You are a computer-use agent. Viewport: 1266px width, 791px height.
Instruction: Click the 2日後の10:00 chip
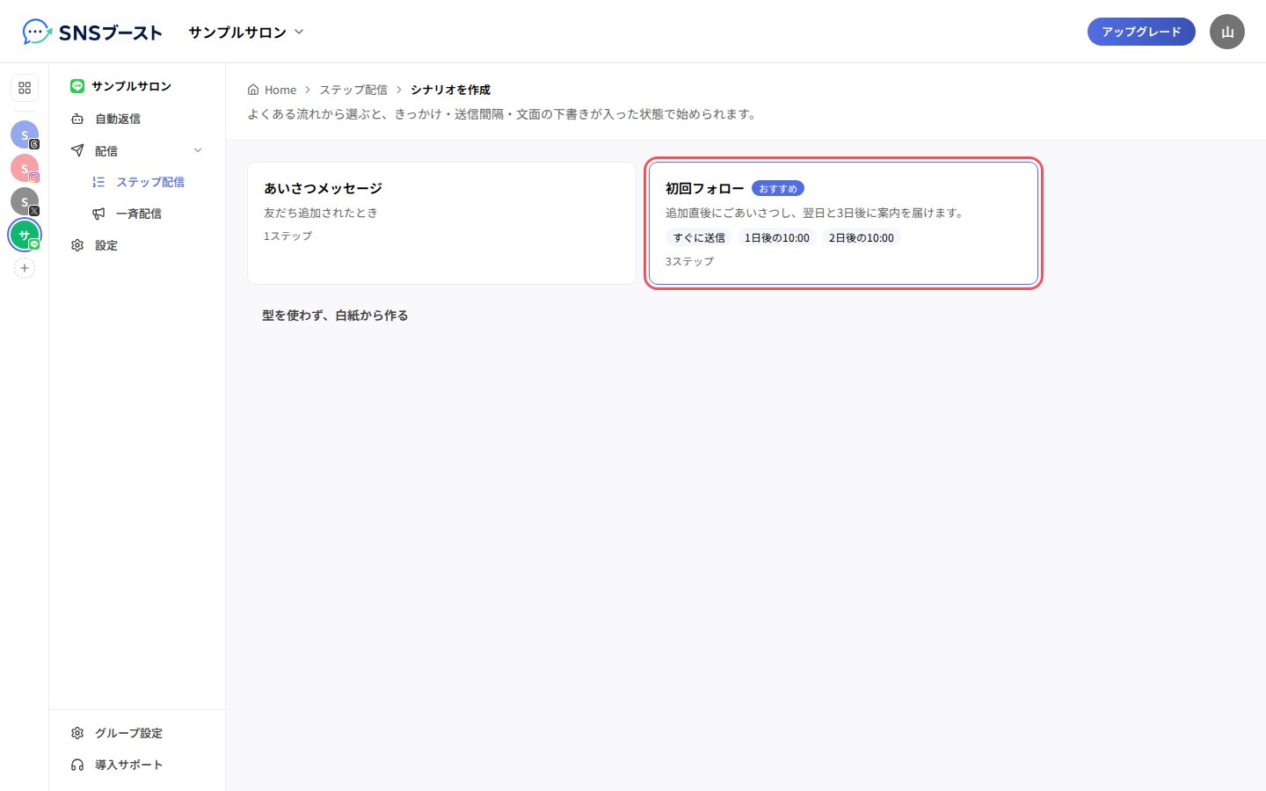coord(862,238)
